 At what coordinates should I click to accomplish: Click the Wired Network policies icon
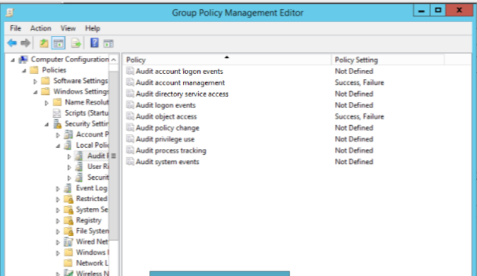pos(69,242)
